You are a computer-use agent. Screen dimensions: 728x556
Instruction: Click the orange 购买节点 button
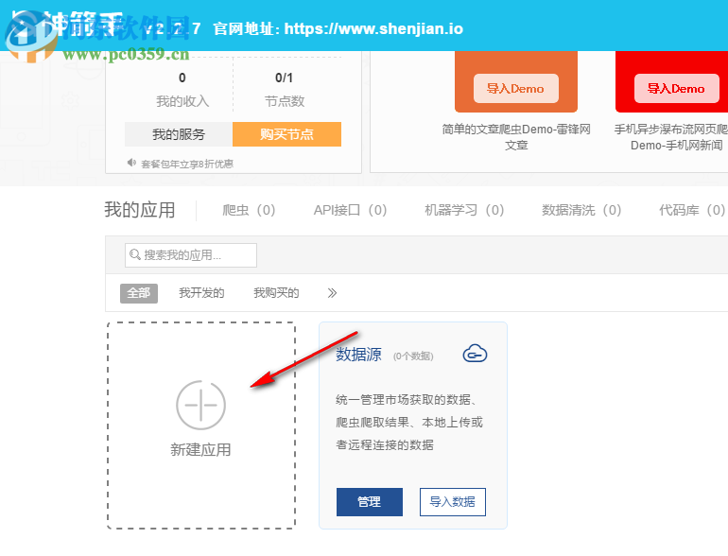pyautogui.click(x=286, y=134)
